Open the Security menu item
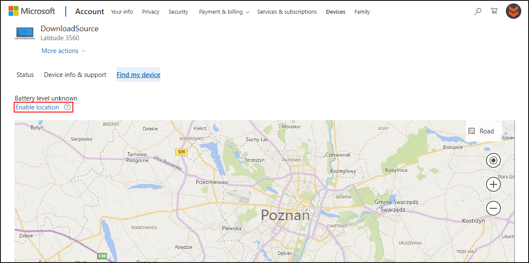The image size is (529, 263). pyautogui.click(x=178, y=12)
